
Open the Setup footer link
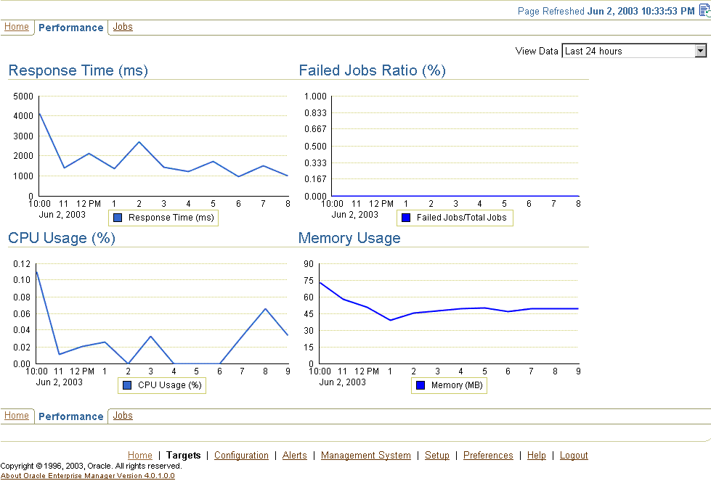click(436, 455)
